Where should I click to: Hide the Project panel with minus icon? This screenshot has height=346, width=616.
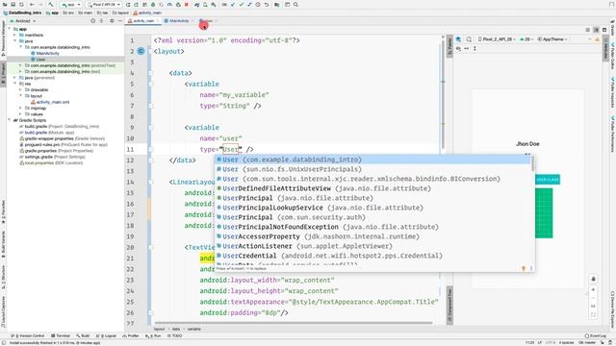point(119,21)
